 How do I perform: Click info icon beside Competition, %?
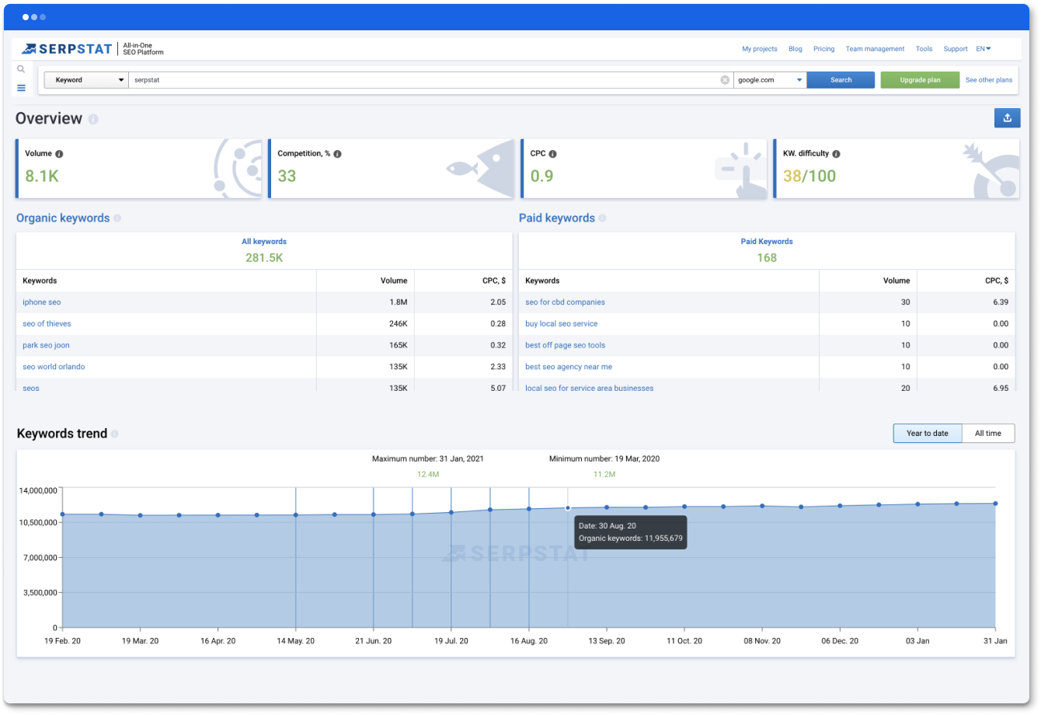pos(337,154)
